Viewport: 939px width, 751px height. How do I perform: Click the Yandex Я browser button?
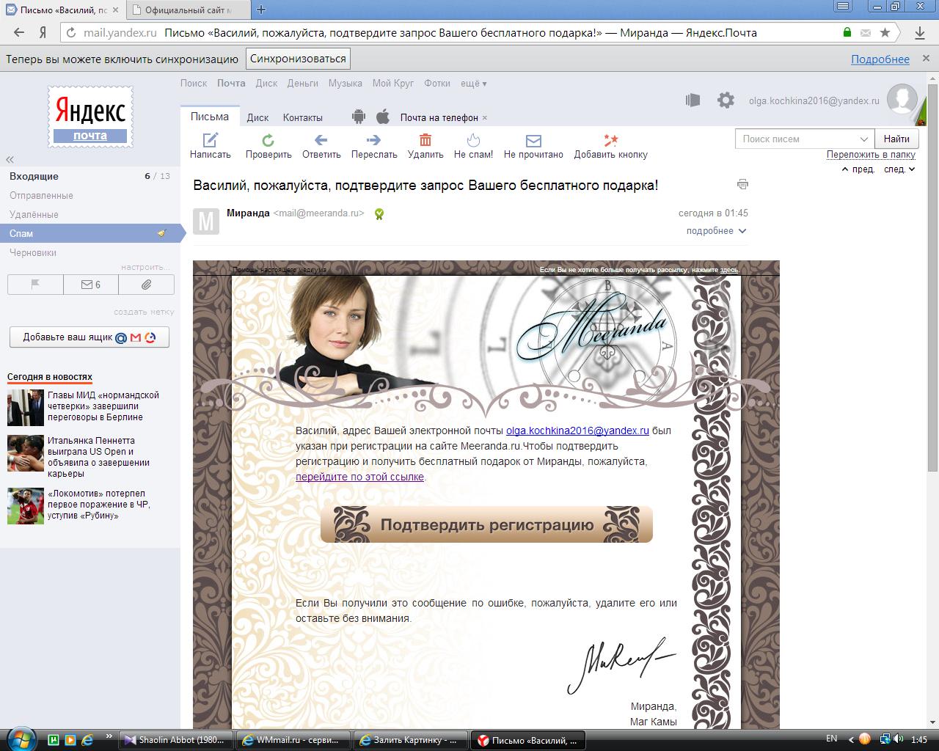[43, 32]
